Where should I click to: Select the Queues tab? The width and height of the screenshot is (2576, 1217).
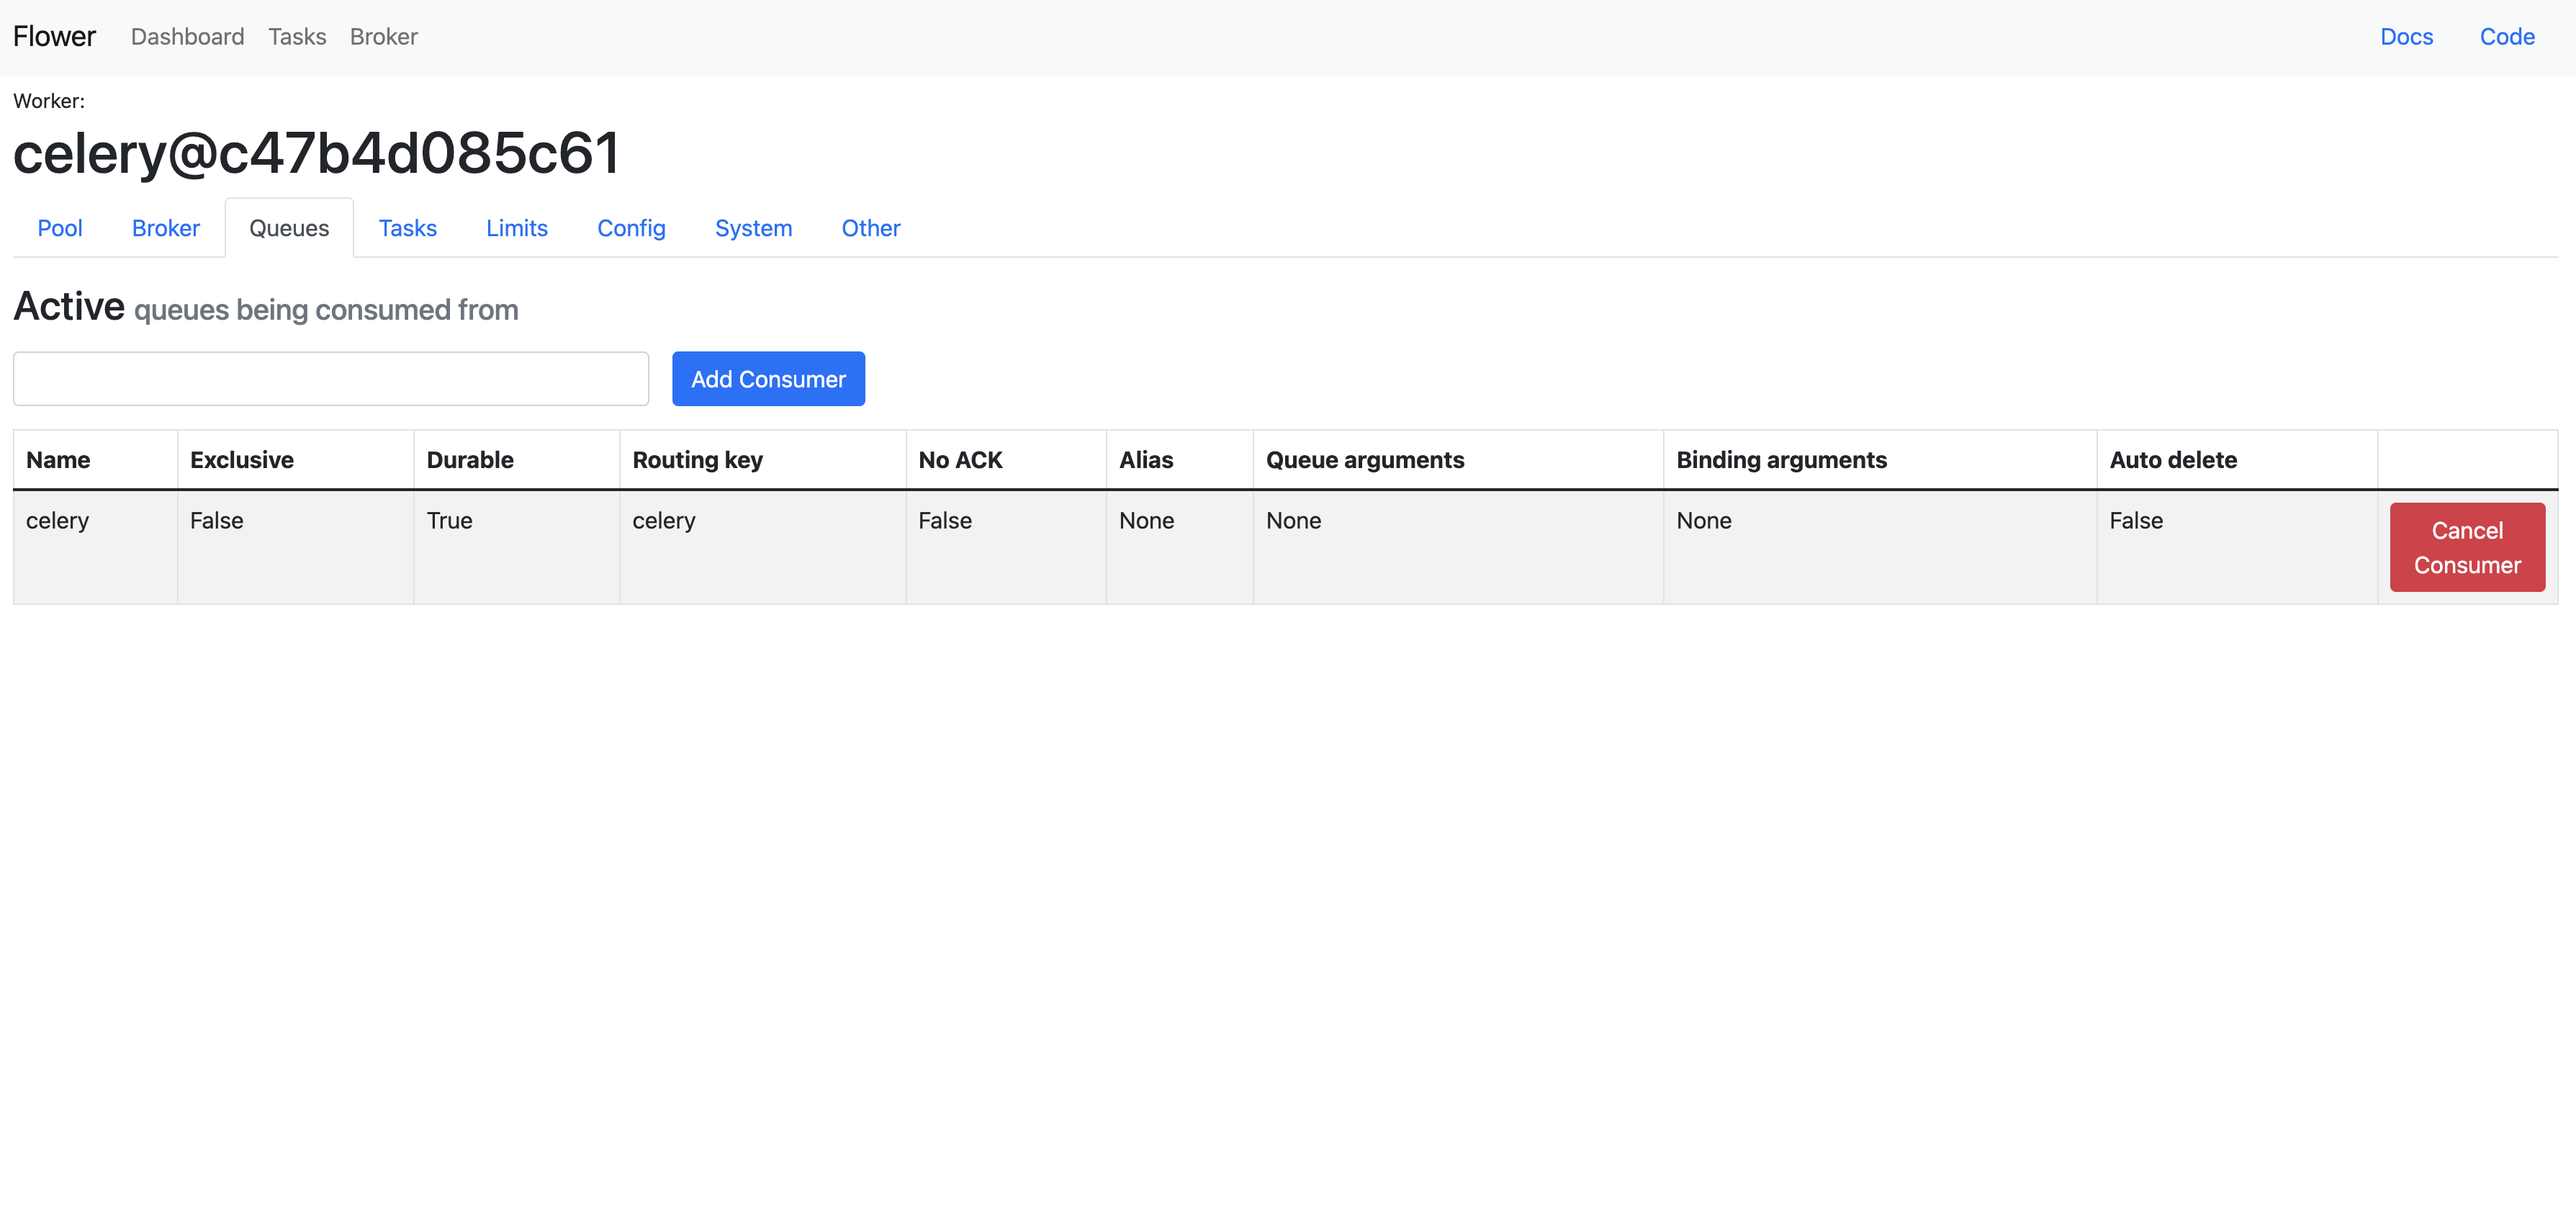tap(289, 228)
